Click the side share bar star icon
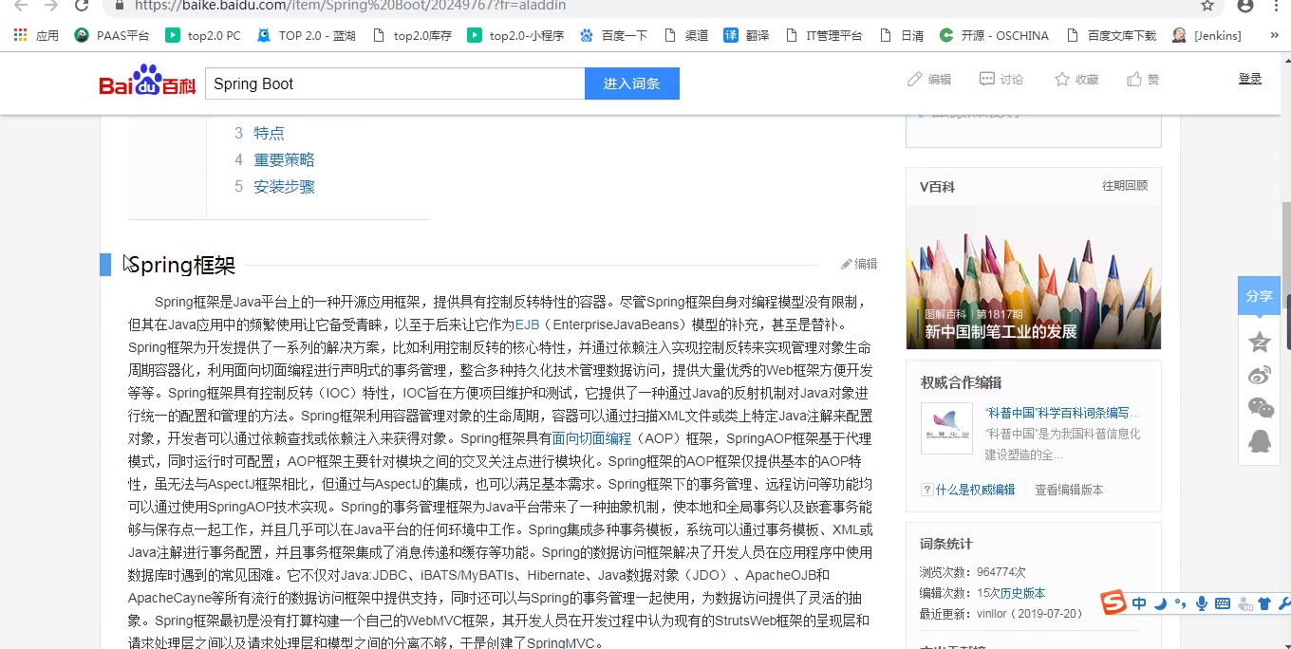Viewport: 1291px width, 649px height. coord(1260,342)
